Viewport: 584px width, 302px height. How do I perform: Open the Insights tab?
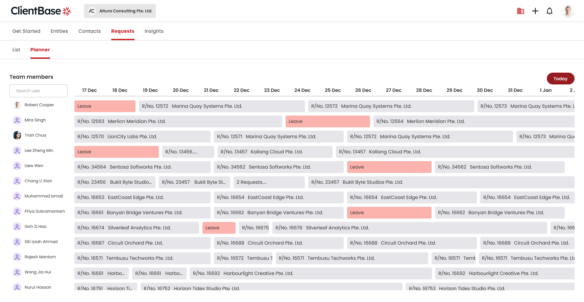coord(154,31)
